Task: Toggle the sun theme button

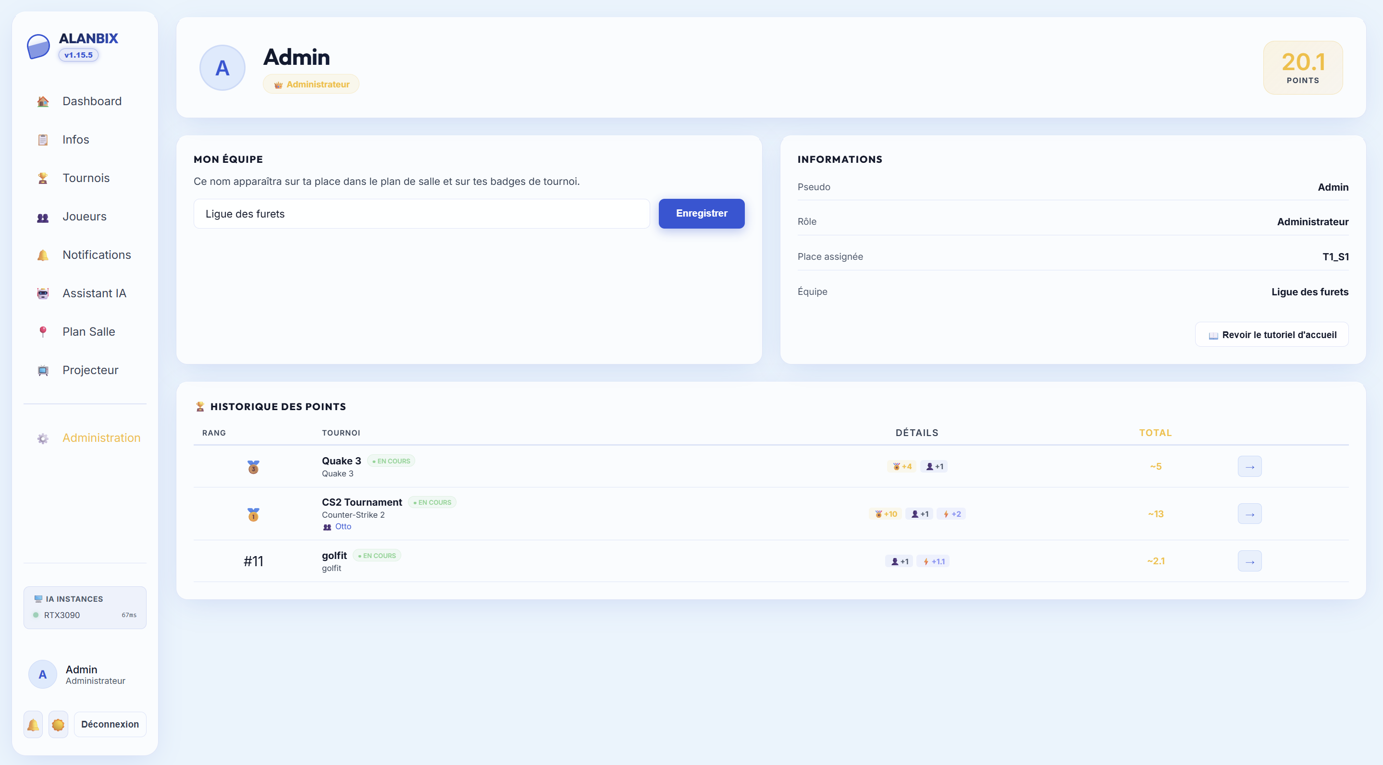Action: pos(58,724)
